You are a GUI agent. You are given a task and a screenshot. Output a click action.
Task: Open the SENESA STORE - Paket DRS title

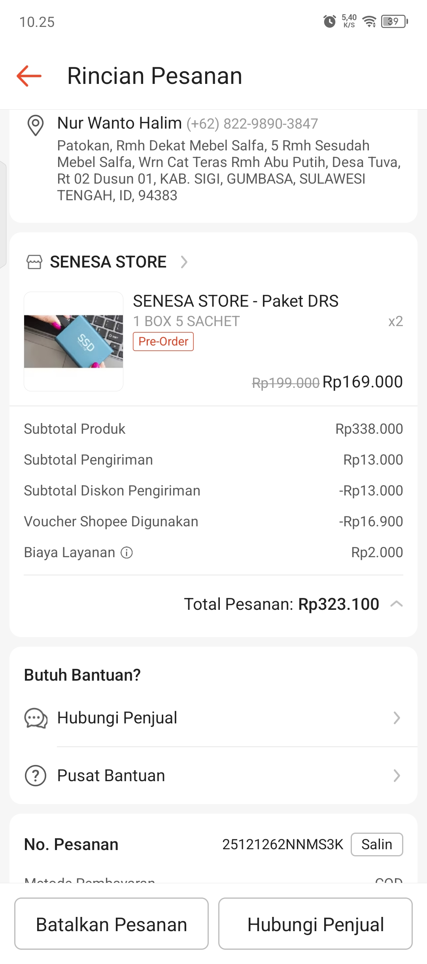click(236, 301)
